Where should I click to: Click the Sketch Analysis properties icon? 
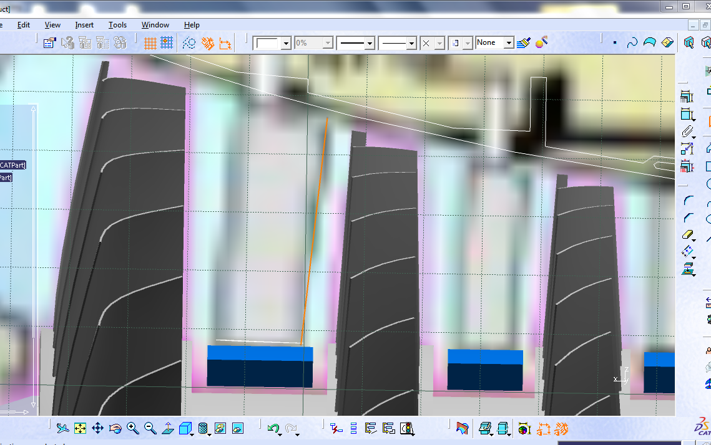point(49,43)
